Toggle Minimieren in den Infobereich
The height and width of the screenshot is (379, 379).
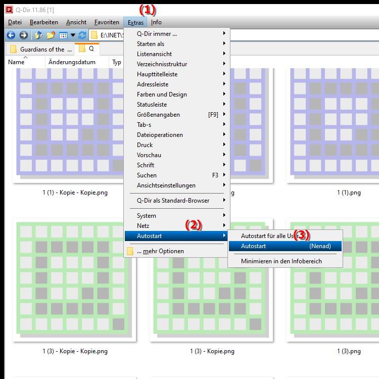click(285, 261)
